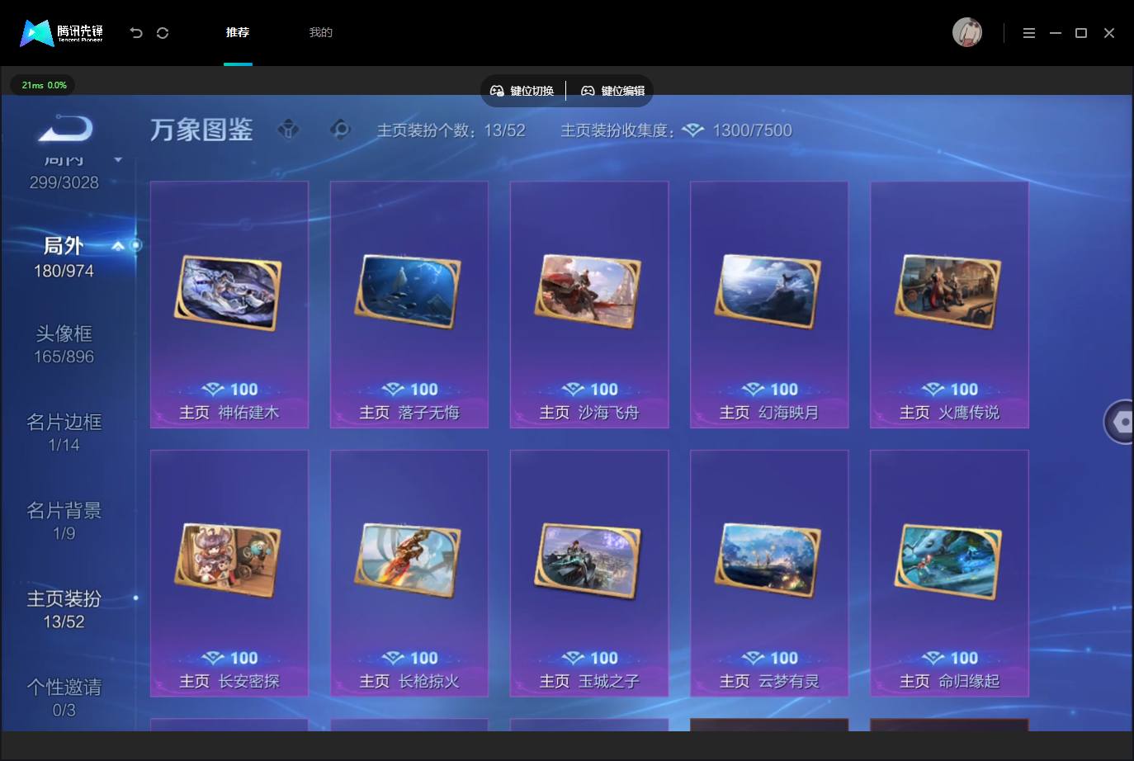This screenshot has height=761, width=1134.
Task: Click the 局内 299/3028 label
Action: coord(64,172)
